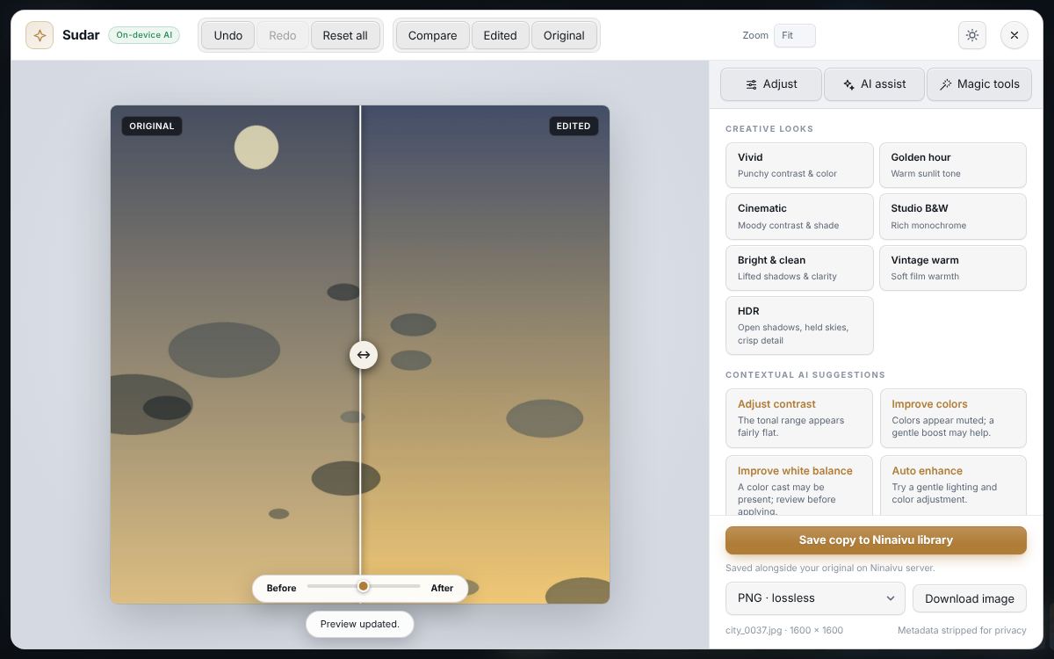Undo the last edit
This screenshot has width=1054, height=659.
tap(228, 35)
